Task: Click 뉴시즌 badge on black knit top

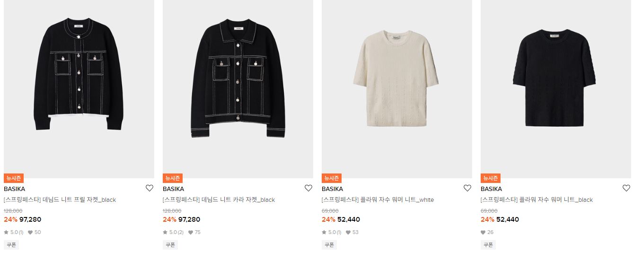Action: pyautogui.click(x=491, y=178)
